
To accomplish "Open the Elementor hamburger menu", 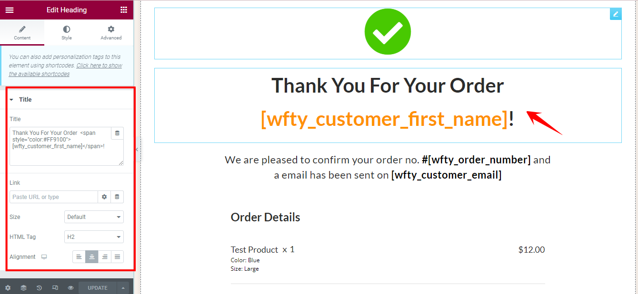I will (10, 9).
